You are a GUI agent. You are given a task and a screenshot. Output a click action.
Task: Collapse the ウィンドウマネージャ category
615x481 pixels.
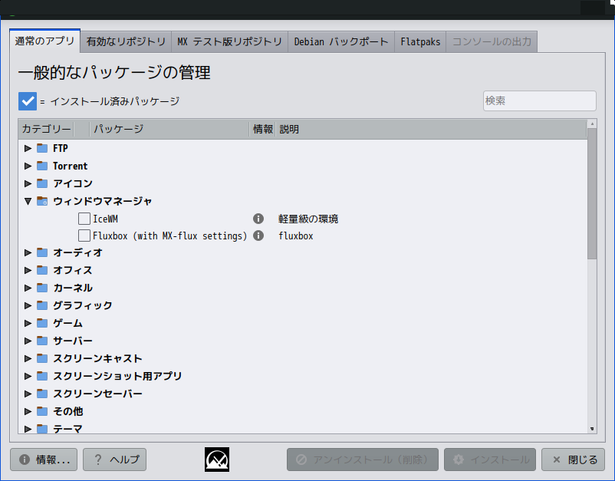28,200
